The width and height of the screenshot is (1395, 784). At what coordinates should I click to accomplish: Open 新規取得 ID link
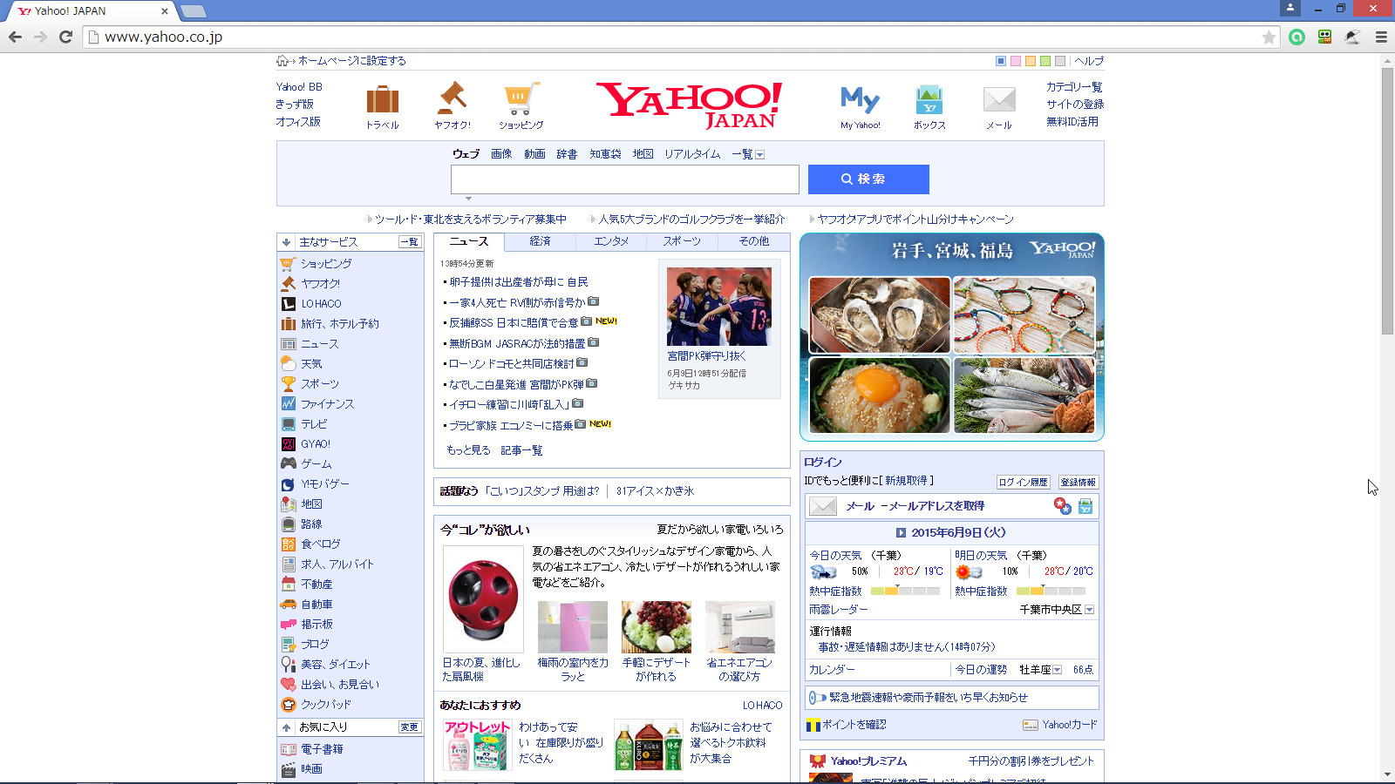906,481
